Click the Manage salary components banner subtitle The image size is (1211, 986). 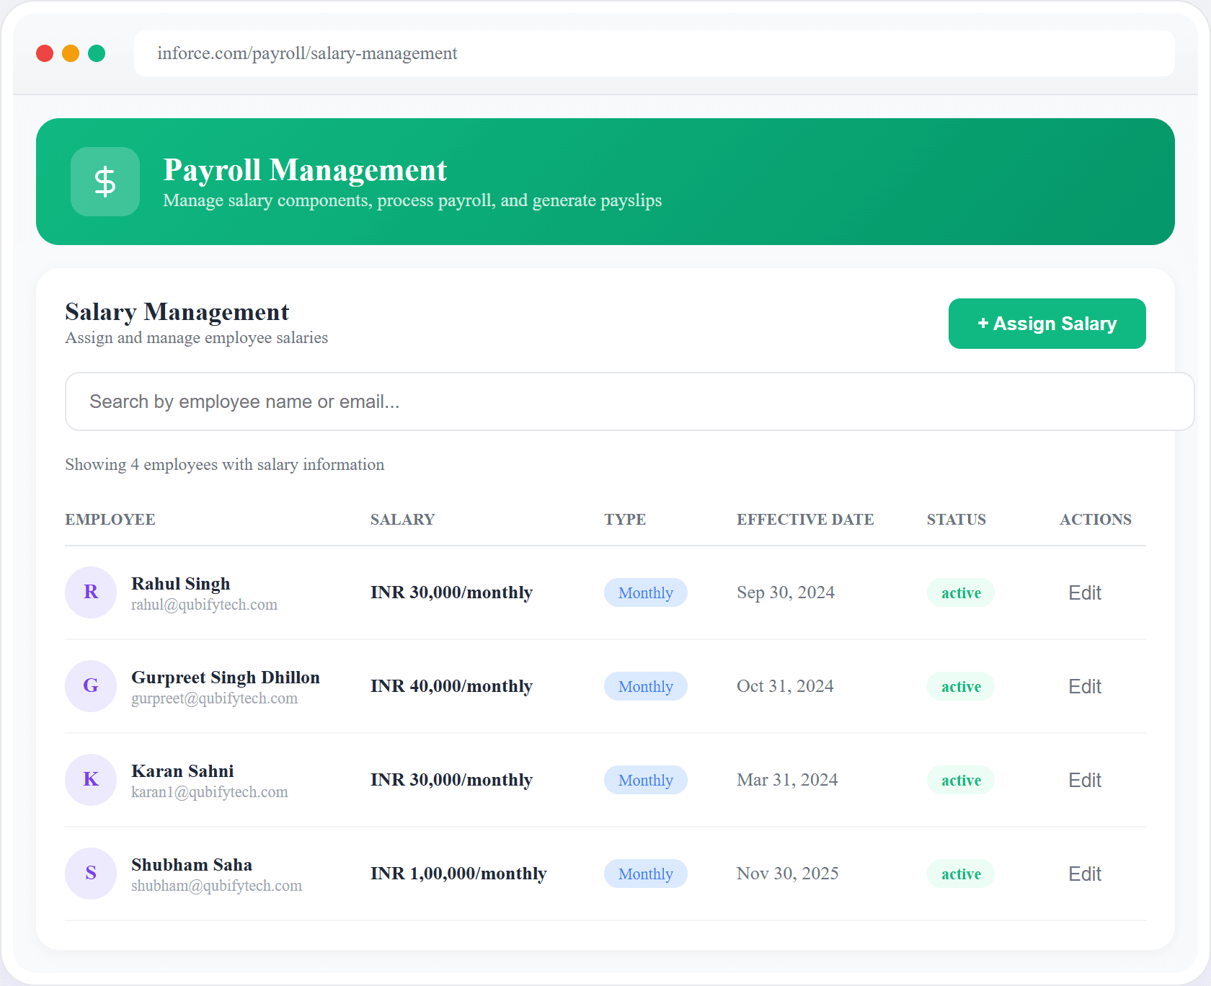click(412, 200)
